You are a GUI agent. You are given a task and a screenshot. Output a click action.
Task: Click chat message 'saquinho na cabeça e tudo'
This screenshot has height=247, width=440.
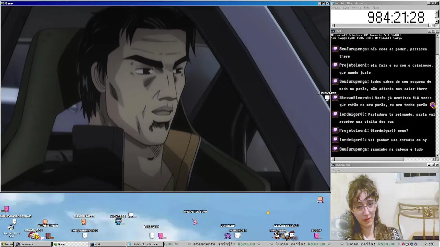(x=397, y=149)
